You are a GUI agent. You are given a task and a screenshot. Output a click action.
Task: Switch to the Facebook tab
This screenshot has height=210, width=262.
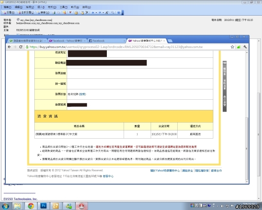click(x=107, y=41)
